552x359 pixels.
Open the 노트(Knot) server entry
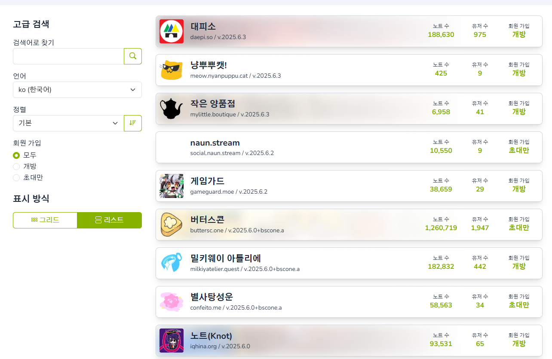click(349, 341)
